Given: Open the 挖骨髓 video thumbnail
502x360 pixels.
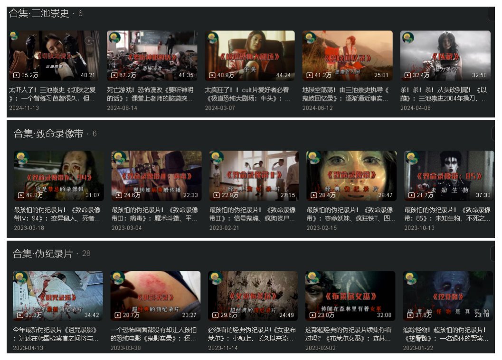Looking at the screenshot, I should pyautogui.click(x=448, y=296).
